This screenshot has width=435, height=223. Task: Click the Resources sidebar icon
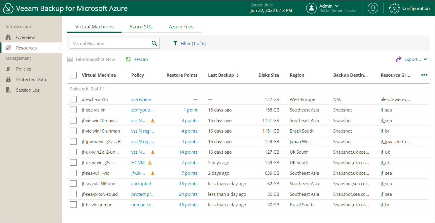point(8,48)
